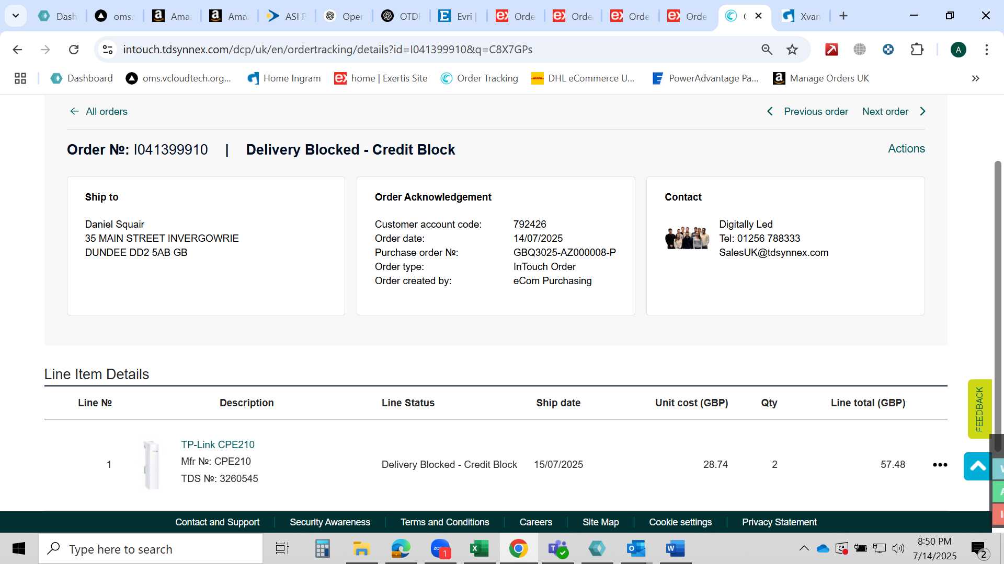Viewport: 1004px width, 564px height.
Task: Open Site Map footer link
Action: pyautogui.click(x=600, y=522)
